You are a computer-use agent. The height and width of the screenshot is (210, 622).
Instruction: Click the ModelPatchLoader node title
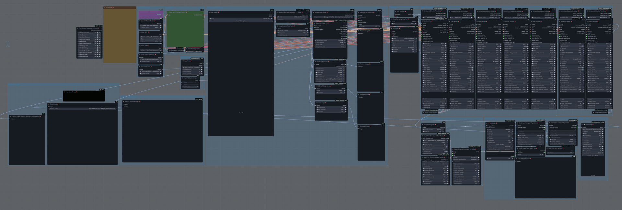point(321,13)
